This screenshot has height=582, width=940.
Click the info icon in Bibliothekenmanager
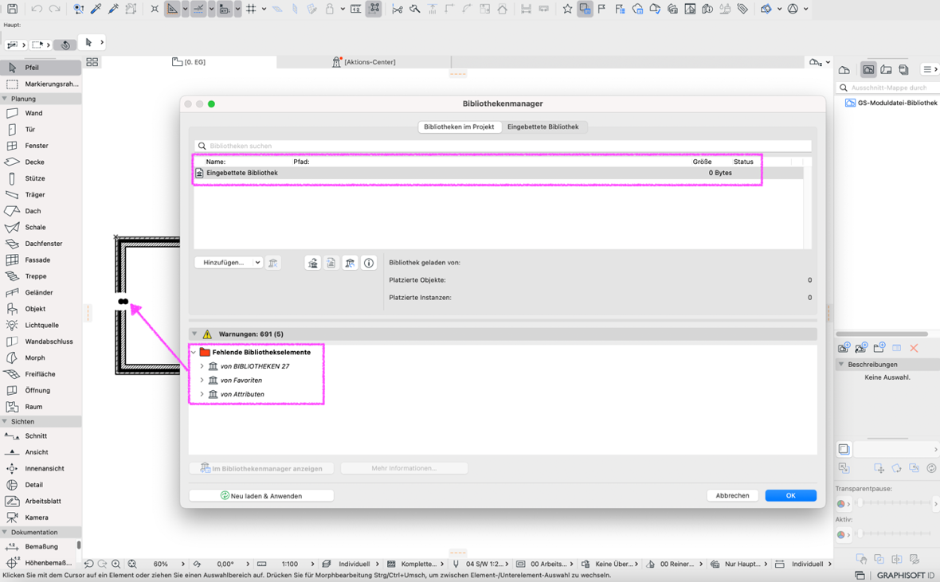(369, 263)
